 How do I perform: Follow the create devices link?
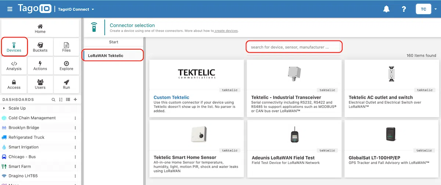pos(226,31)
